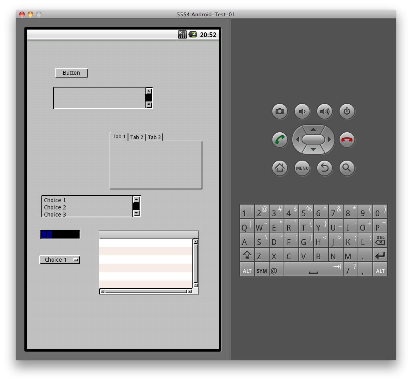The width and height of the screenshot is (412, 382).
Task: Click the Button widget
Action: pyautogui.click(x=71, y=73)
